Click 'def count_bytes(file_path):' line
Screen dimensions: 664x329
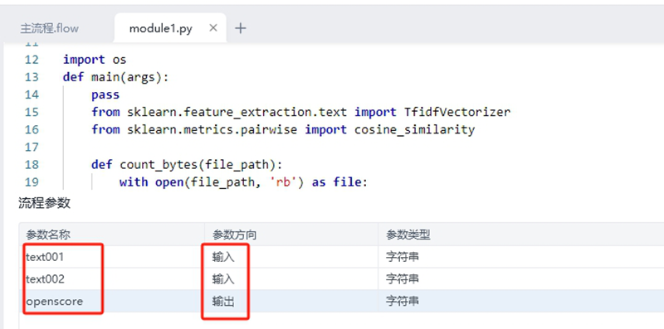(x=187, y=164)
